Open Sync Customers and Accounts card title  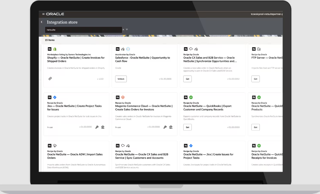pyautogui.click(x=141, y=156)
